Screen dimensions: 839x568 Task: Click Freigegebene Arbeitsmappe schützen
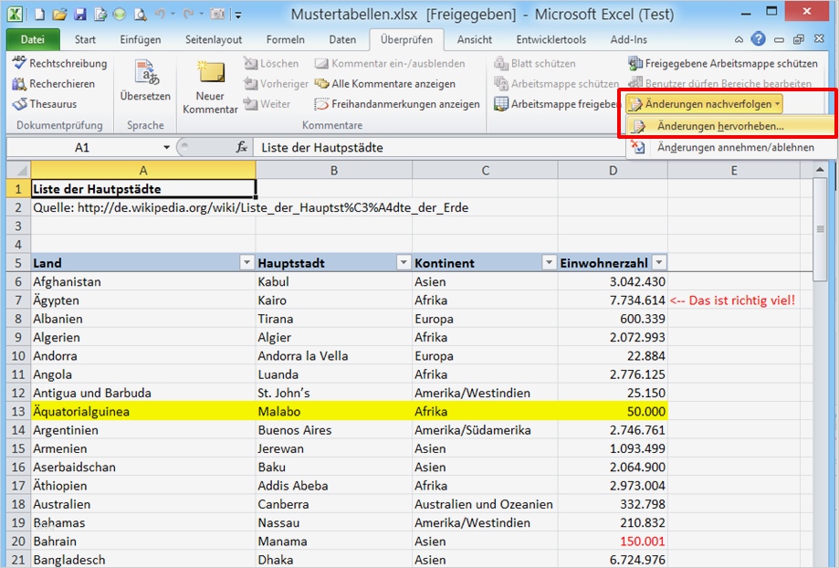coord(722,64)
